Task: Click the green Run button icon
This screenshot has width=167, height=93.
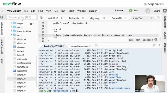Action: (131, 11)
